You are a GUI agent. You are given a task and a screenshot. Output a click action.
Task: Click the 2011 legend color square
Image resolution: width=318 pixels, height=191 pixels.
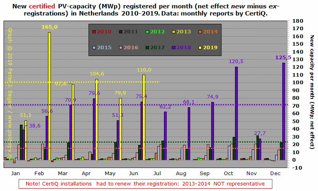121,32
